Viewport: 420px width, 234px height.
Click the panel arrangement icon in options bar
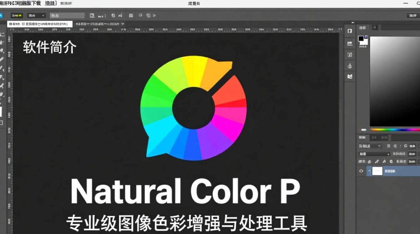pyautogui.click(x=131, y=15)
